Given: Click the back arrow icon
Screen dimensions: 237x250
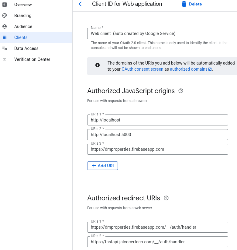Looking at the screenshot, I should (81, 4).
